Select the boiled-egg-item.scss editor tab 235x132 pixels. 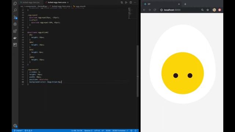pos(57,3)
